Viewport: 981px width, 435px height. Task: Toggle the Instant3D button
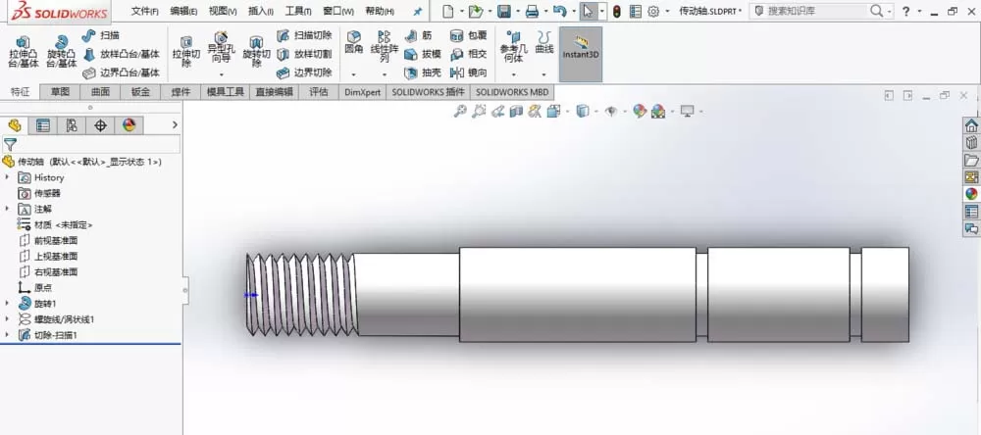point(581,54)
